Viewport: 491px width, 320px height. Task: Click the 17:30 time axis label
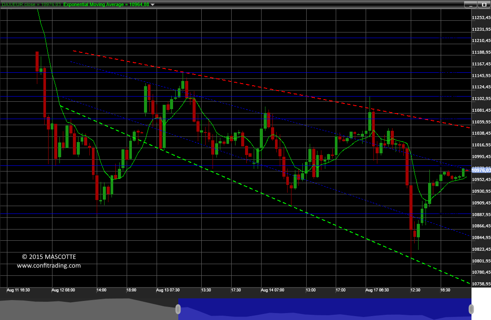click(x=236, y=290)
